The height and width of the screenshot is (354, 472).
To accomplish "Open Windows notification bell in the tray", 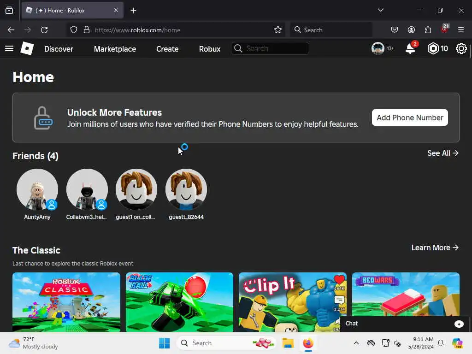I will click(x=441, y=343).
